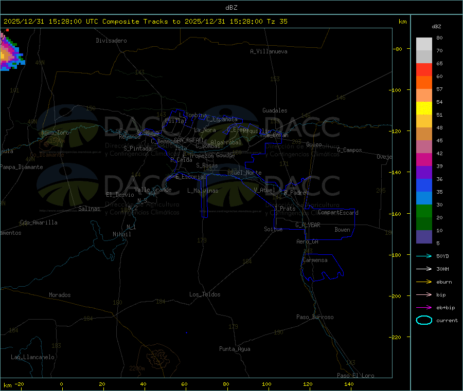Image resolution: width=463 pixels, height=391 pixels.
Task: Click the 'Punta_Agua' map label
Action: pyautogui.click(x=235, y=349)
